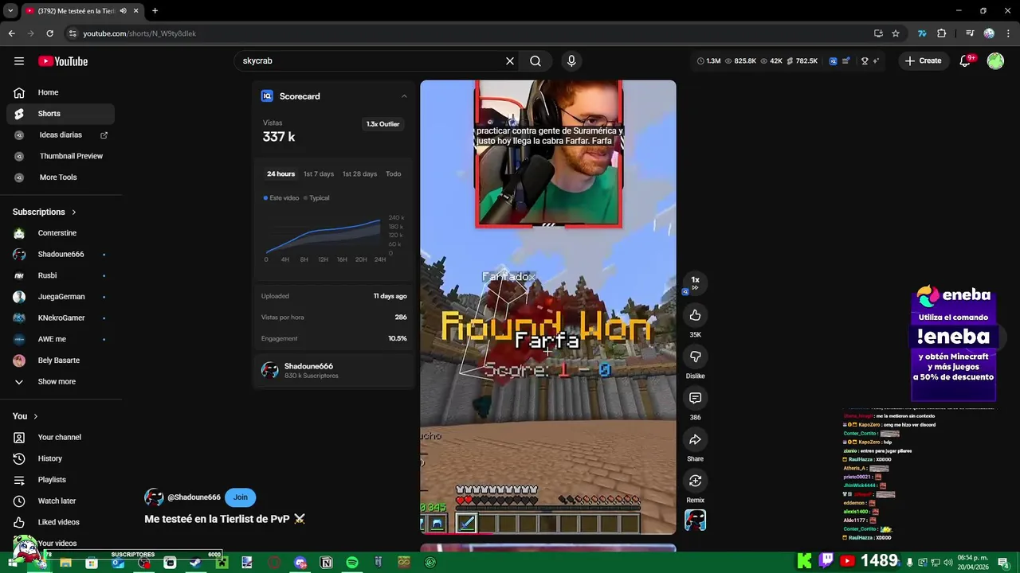Click the Join button next to @Shadoune666

tap(241, 497)
